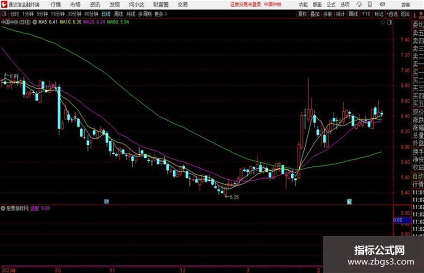This screenshot has width=424, height=273.
Task: Switch to 分时 chart period
Action: [x=15, y=14]
